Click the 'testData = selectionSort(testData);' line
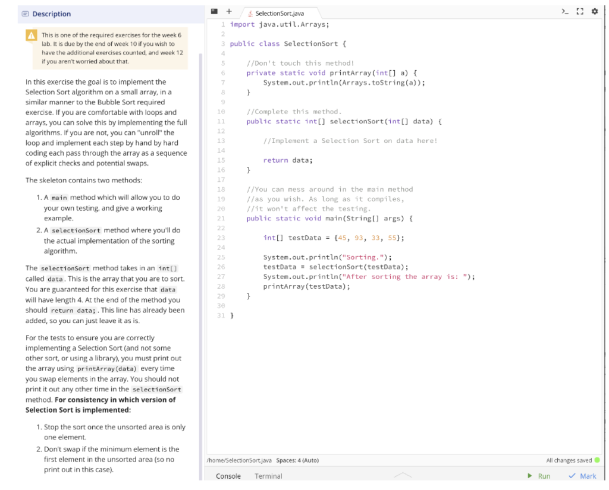The height and width of the screenshot is (490, 609). [x=335, y=267]
